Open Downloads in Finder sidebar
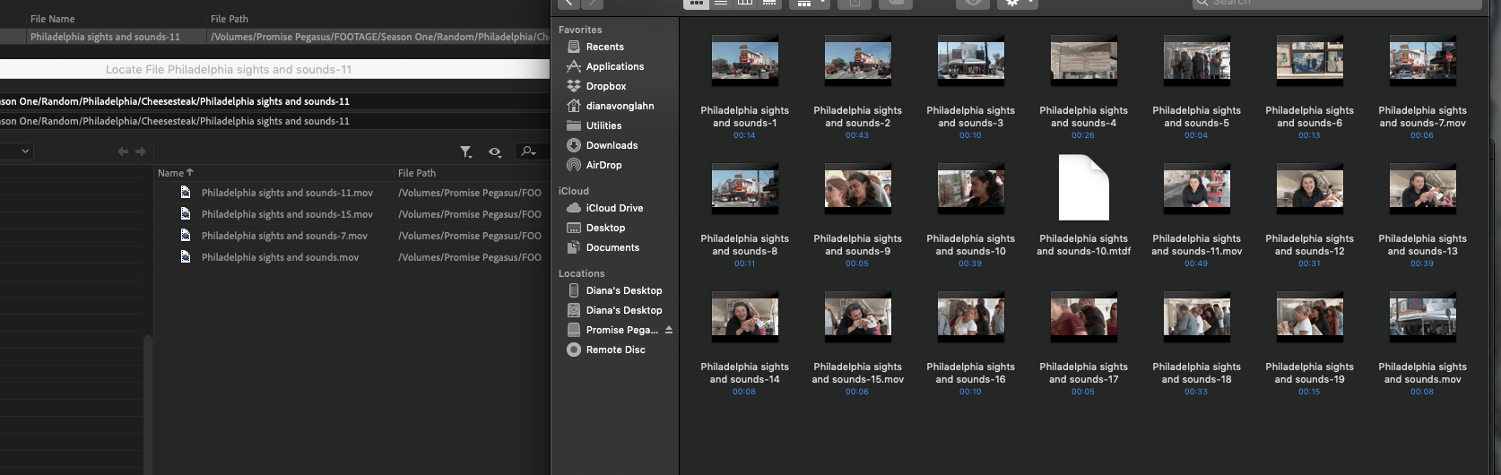Image resolution: width=1501 pixels, height=475 pixels. pyautogui.click(x=612, y=145)
